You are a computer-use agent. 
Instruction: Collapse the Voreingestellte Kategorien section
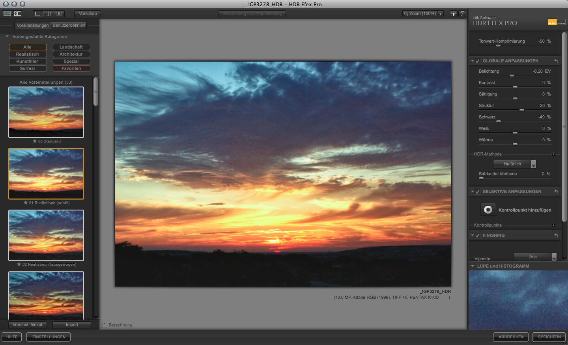click(x=7, y=36)
